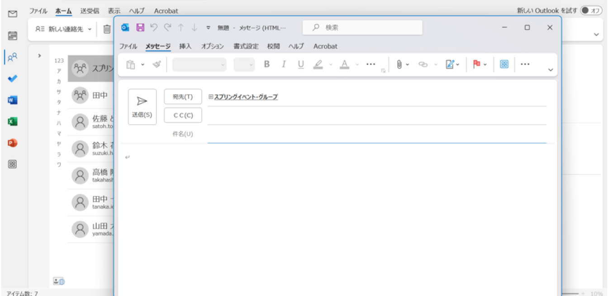Open the 新しい連絡先 dropdown arrow
Viewport: 608px width, 296px height.
coord(90,29)
